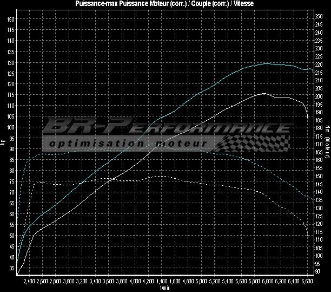Click the left-side hp axis unit label
This screenshot has height=292, width=331.
(x=3, y=144)
